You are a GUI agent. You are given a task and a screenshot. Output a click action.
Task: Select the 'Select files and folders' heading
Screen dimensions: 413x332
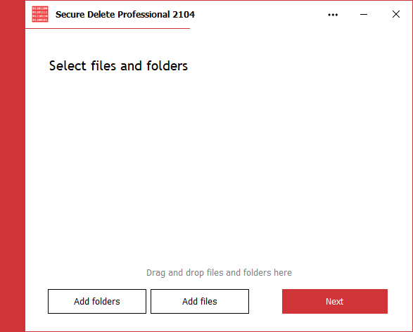click(118, 66)
